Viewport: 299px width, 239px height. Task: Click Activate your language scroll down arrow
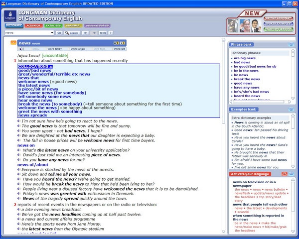[293, 231]
